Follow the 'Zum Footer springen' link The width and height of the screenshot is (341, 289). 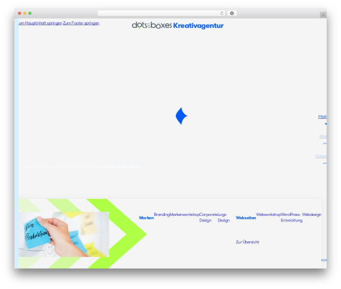81,23
